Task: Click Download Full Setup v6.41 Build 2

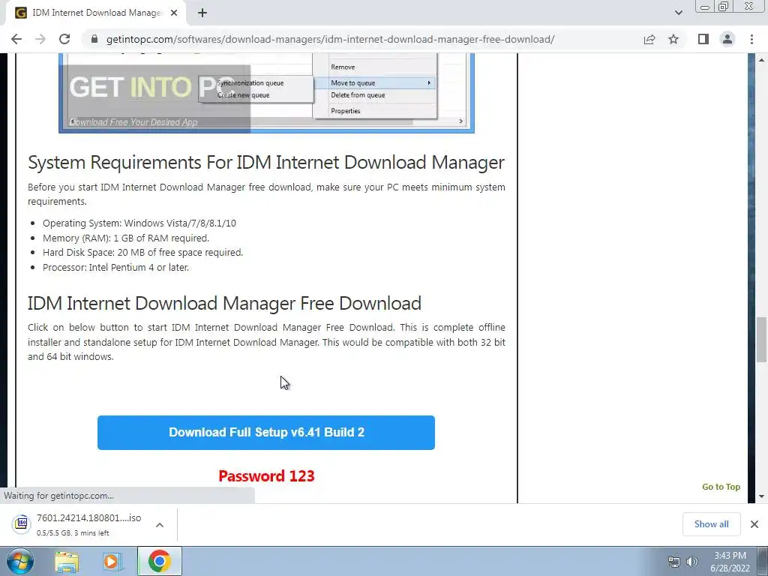Action: 266,433
